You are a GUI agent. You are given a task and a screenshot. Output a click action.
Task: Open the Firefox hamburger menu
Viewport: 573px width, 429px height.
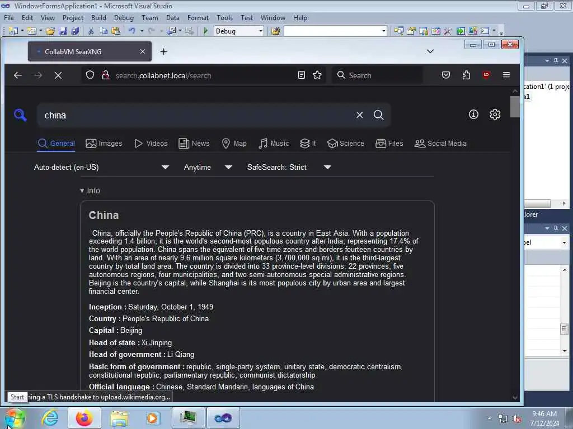click(506, 75)
